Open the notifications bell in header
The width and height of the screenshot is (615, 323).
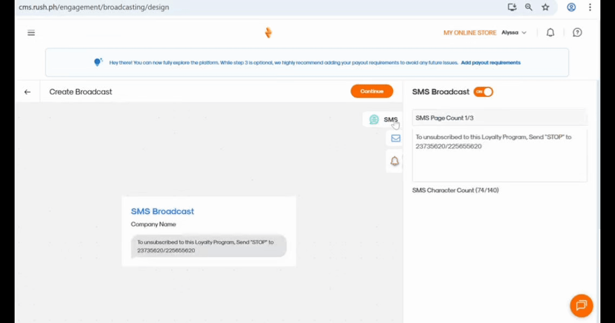click(550, 33)
